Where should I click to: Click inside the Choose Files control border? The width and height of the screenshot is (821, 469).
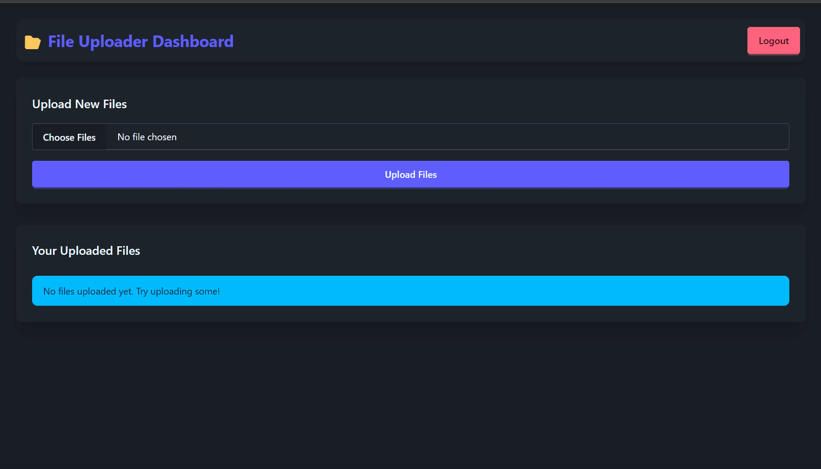pos(69,137)
